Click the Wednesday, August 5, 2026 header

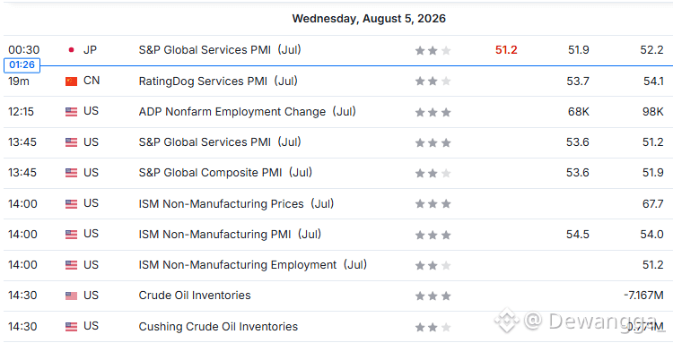(369, 19)
